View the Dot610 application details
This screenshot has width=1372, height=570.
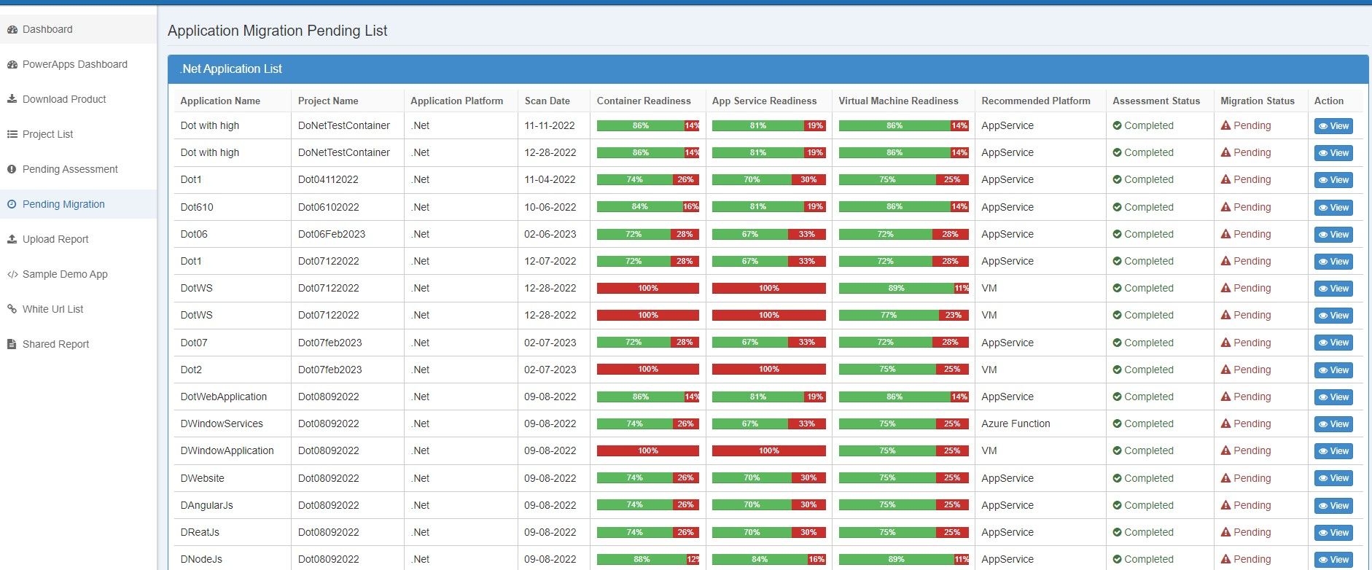(x=1333, y=208)
